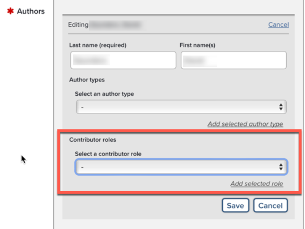This screenshot has width=305, height=229.
Task: Focus the Last name (required) text field
Action: click(x=123, y=60)
